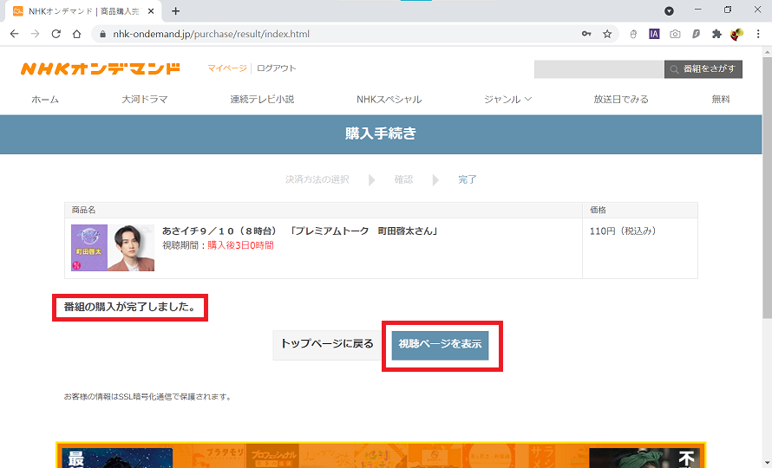Click the 確認 step label

point(403,179)
